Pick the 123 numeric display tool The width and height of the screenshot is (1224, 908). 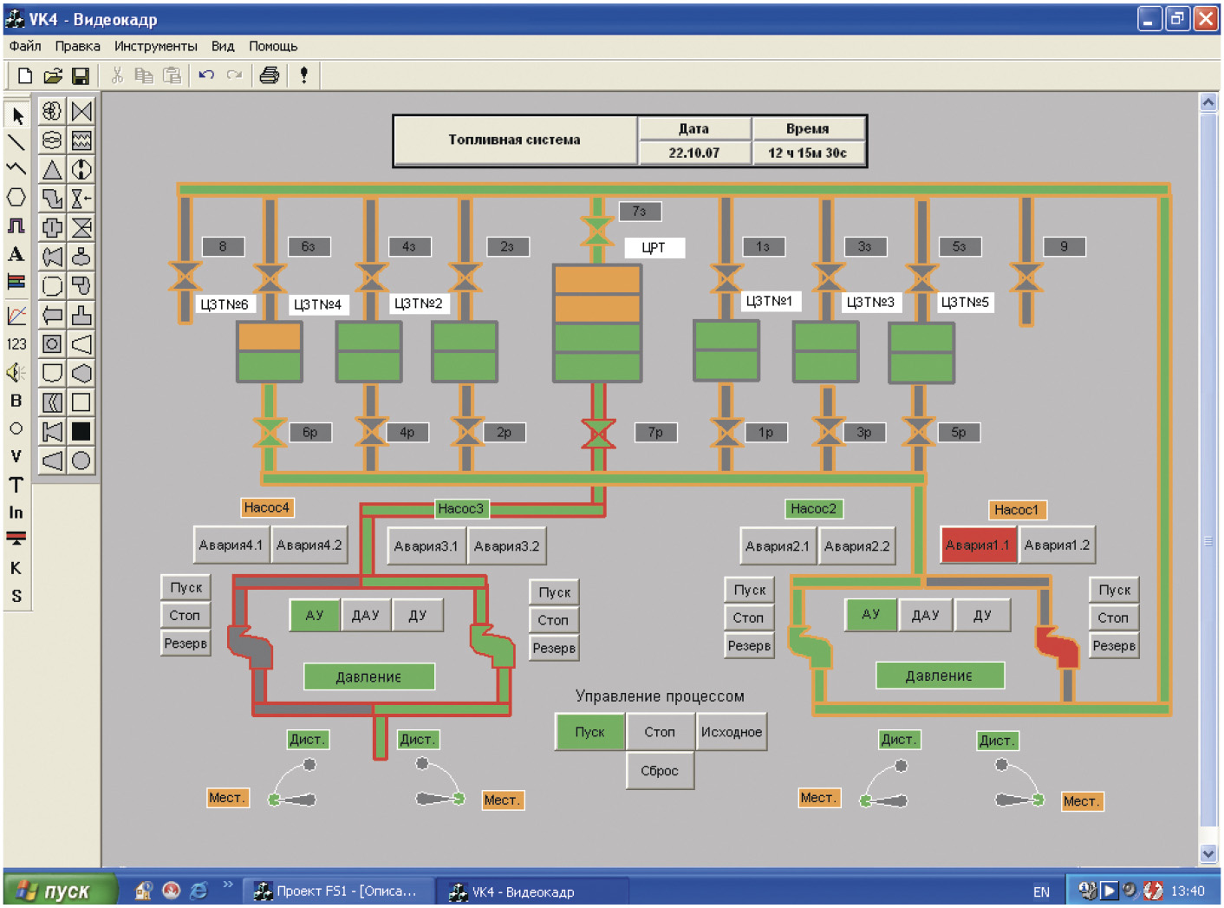click(x=16, y=344)
